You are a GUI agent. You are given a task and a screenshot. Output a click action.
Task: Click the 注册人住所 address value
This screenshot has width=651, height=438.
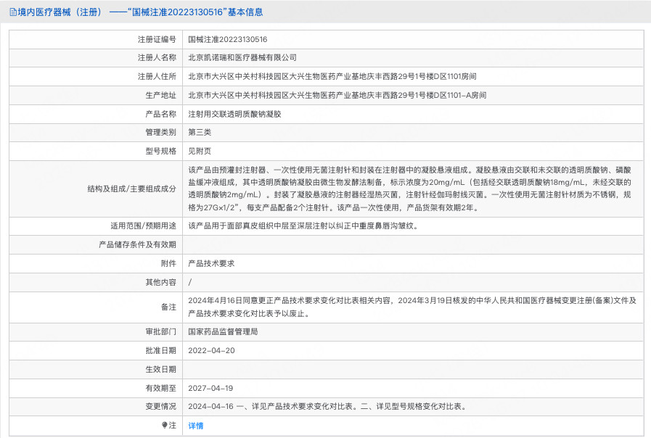pyautogui.click(x=332, y=76)
